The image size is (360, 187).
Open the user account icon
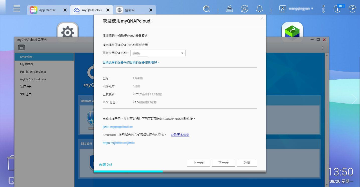282,9
